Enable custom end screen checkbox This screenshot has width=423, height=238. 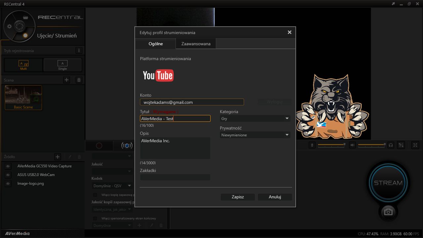point(95,218)
